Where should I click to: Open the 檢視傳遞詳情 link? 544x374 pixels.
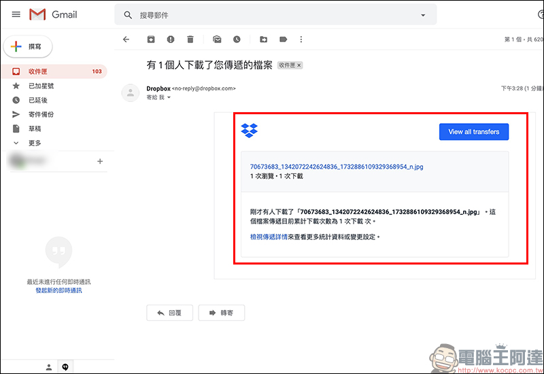pyautogui.click(x=269, y=237)
